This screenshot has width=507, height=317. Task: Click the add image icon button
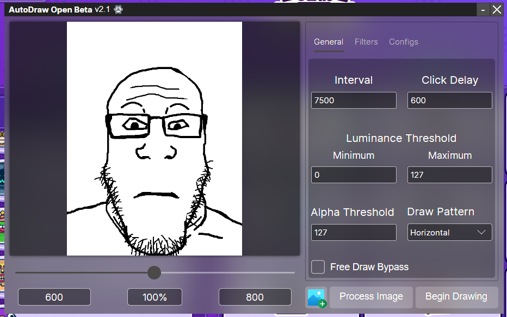point(316,297)
